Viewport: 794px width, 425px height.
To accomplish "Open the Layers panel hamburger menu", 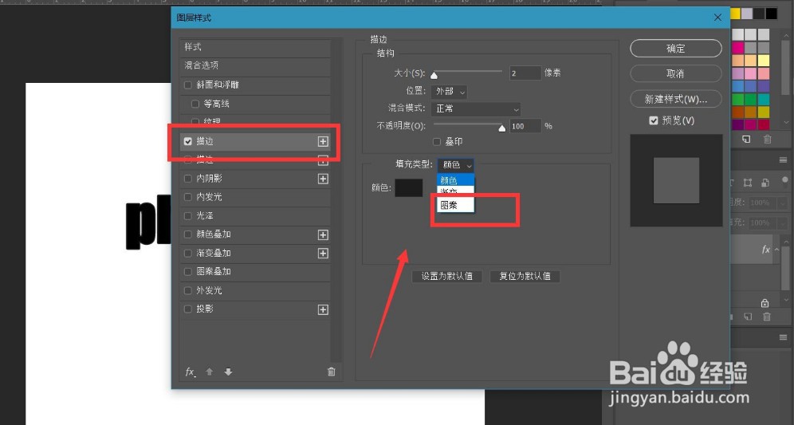I will [784, 160].
